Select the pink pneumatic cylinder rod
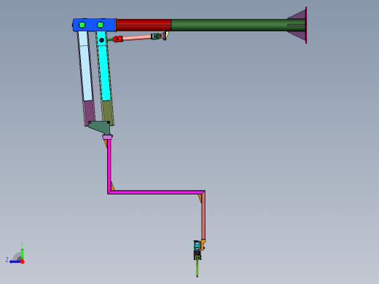This screenshot has width=379, height=284. (x=137, y=38)
